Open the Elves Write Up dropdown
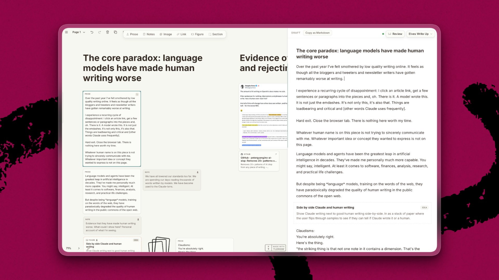Screen dimensions: 499x280 (x=420, y=34)
